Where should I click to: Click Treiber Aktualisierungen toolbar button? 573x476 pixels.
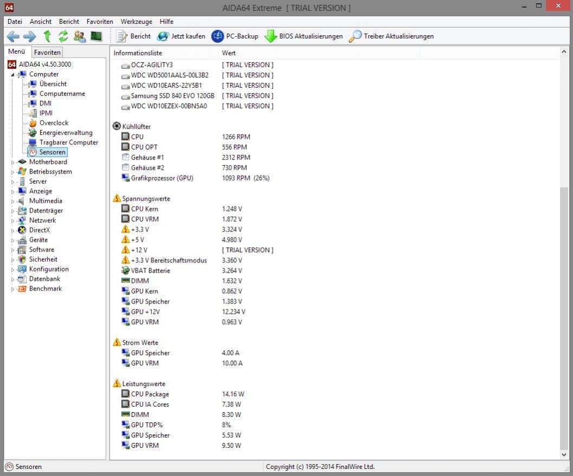click(391, 36)
